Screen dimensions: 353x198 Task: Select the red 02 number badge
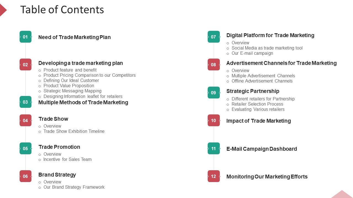(x=25, y=65)
